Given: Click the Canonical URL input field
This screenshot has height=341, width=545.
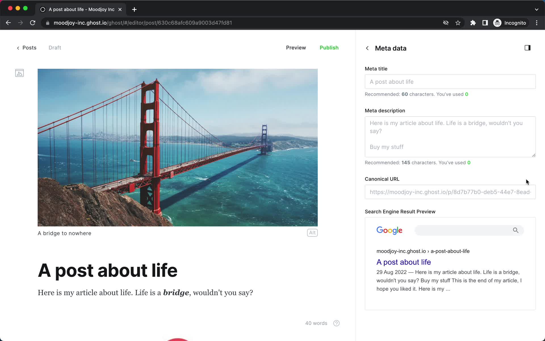Looking at the screenshot, I should pos(450,192).
